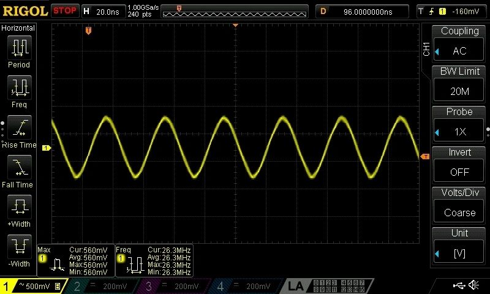Click the trigger level -160mV readout

[466, 12]
